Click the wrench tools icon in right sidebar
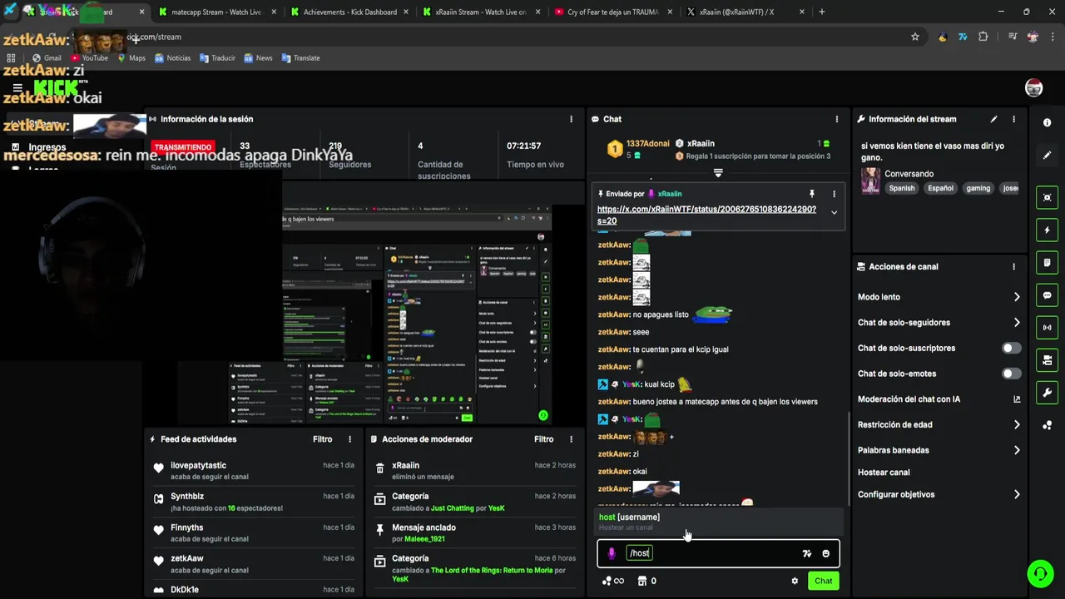Image resolution: width=1065 pixels, height=599 pixels. [1047, 393]
